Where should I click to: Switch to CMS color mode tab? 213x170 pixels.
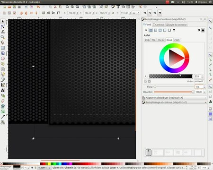[x=177, y=40]
